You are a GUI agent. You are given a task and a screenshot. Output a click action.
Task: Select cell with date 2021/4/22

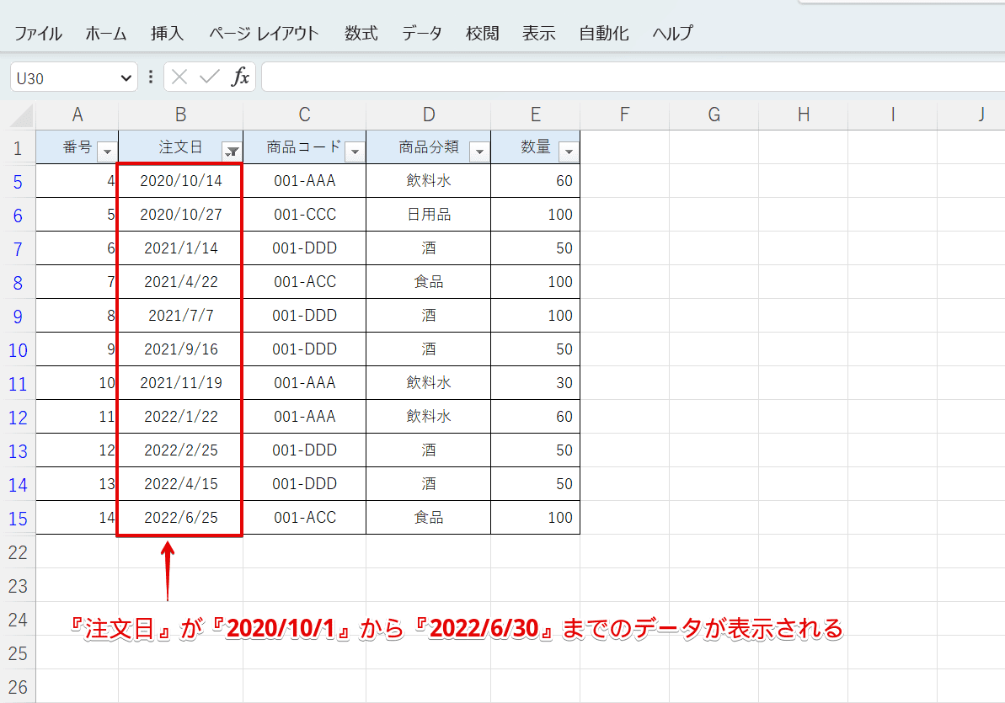click(x=181, y=282)
